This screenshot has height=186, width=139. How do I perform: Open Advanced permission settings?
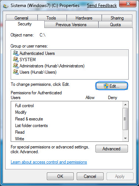(112, 149)
